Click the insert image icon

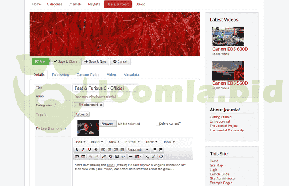point(117,157)
